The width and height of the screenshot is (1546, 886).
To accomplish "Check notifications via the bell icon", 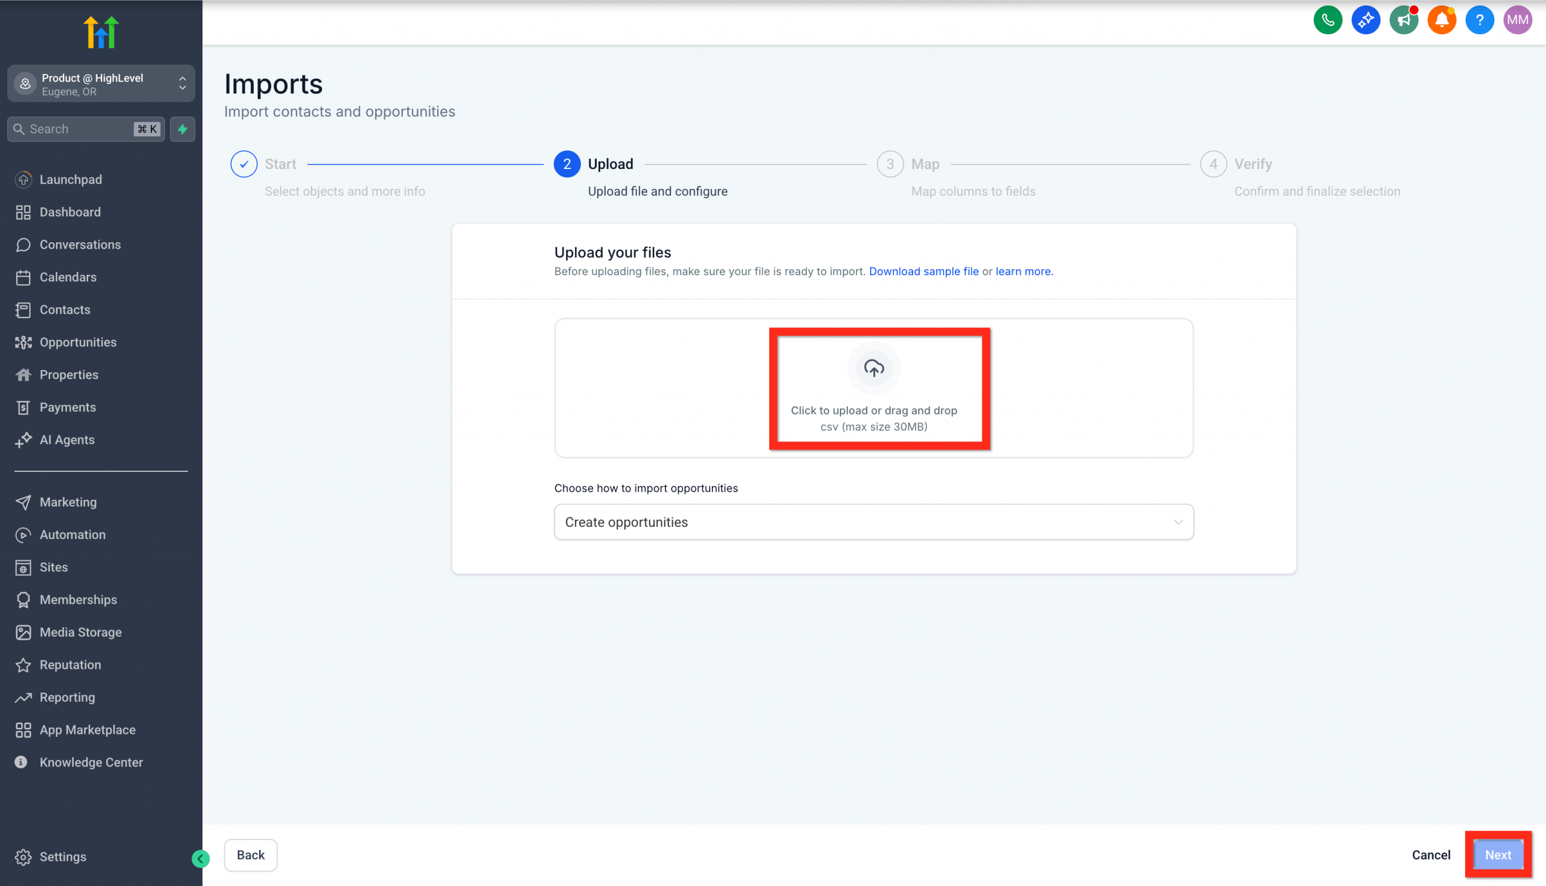I will pos(1442,19).
